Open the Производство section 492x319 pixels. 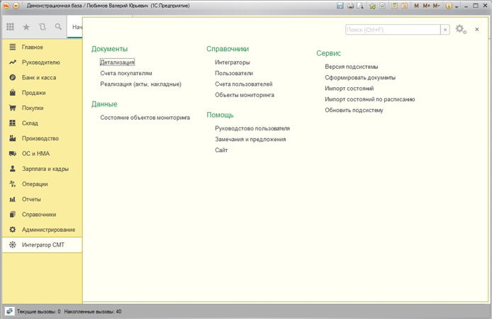42,138
